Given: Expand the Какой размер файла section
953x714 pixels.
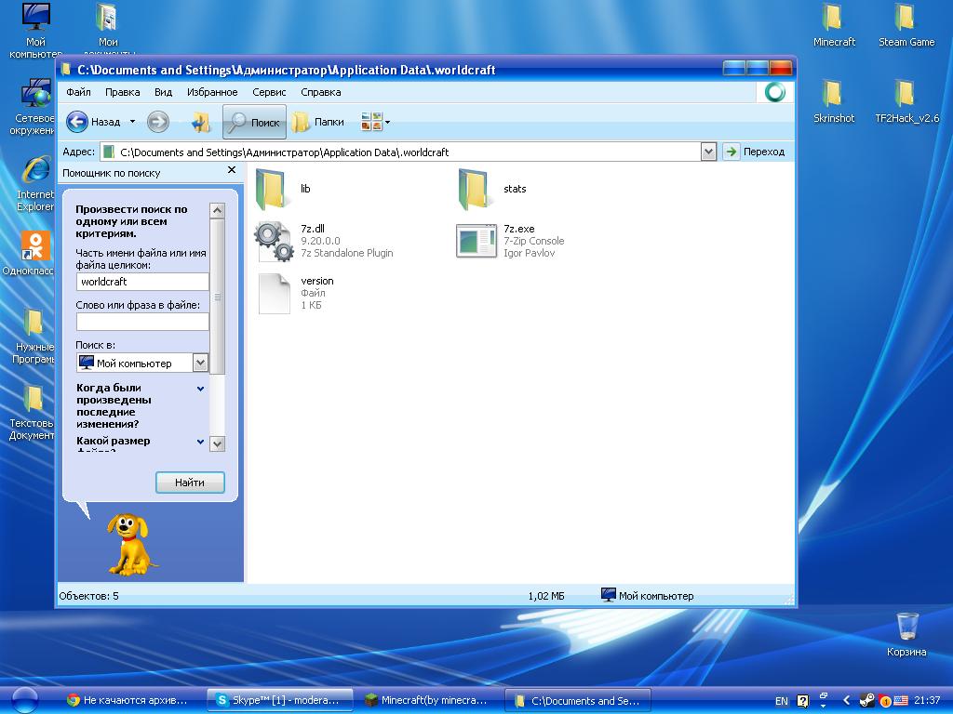Looking at the screenshot, I should pos(201,442).
